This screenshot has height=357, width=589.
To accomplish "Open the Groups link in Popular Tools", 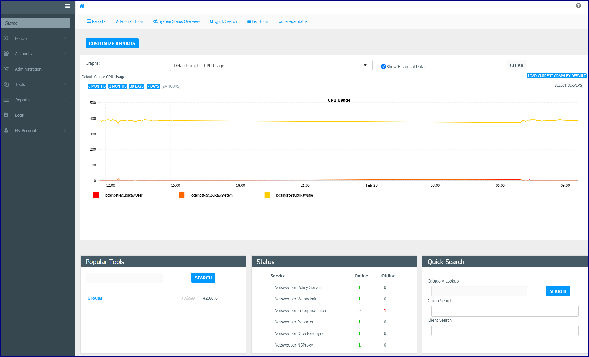I will [95, 298].
